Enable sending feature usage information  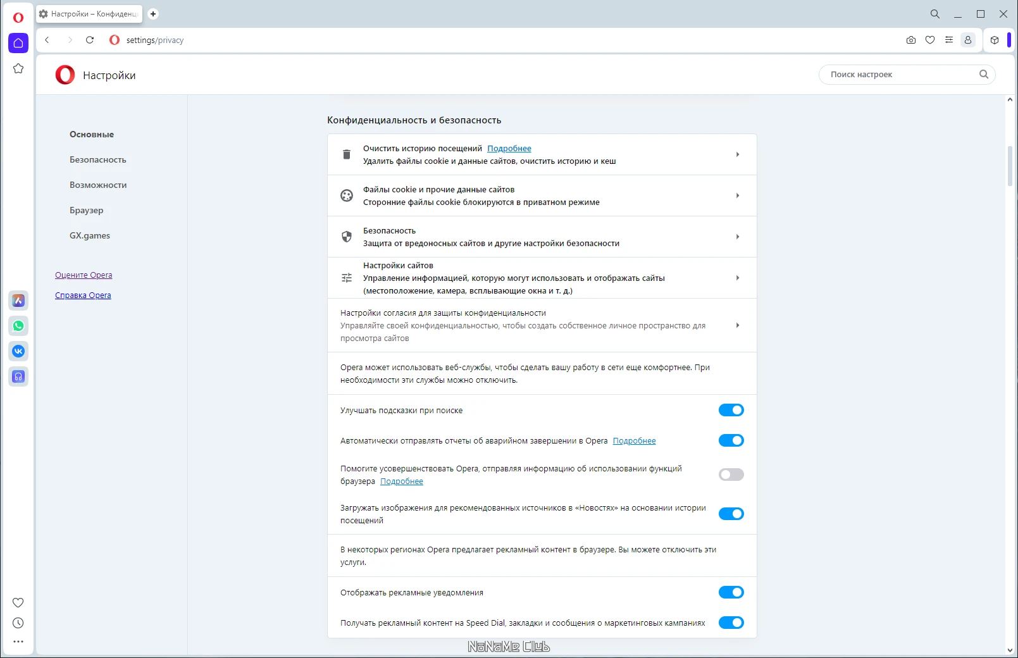[x=731, y=475]
